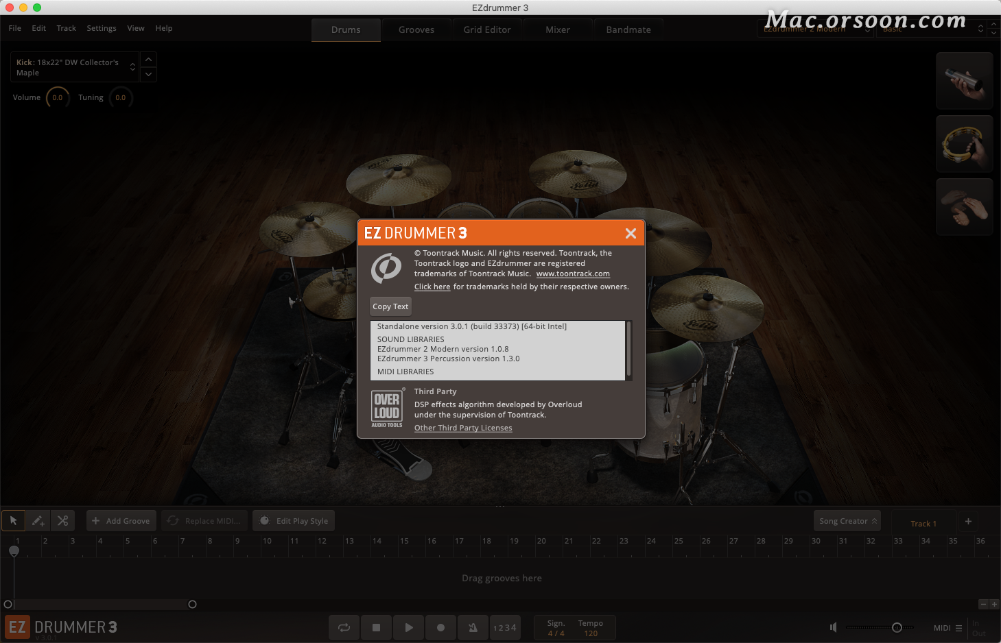
Task: Select the hand claps percussion thumbnail
Action: (965, 207)
